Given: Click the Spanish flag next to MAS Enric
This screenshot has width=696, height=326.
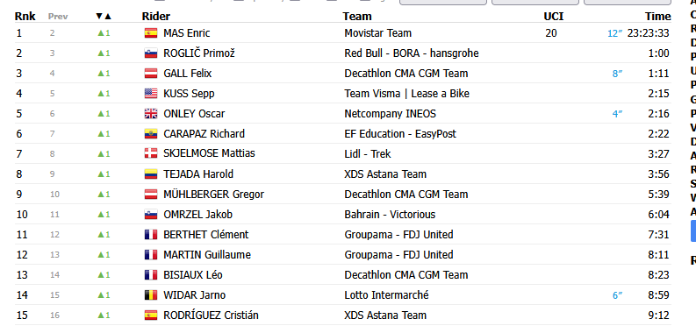Looking at the screenshot, I should (x=151, y=33).
